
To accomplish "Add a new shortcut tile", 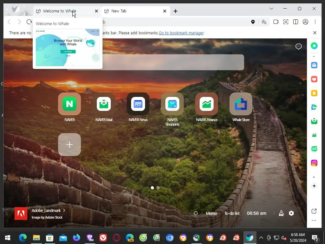I will (x=70, y=145).
